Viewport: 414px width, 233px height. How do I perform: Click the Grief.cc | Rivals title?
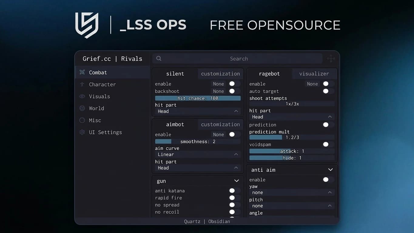pyautogui.click(x=112, y=59)
